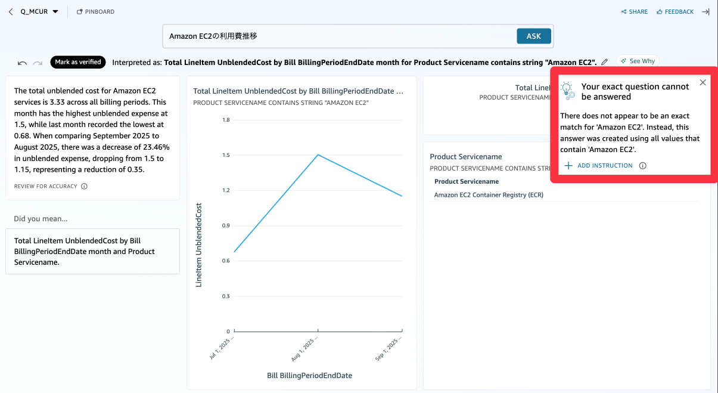Redo the question change
Screen dimensions: 718x393
click(x=38, y=62)
